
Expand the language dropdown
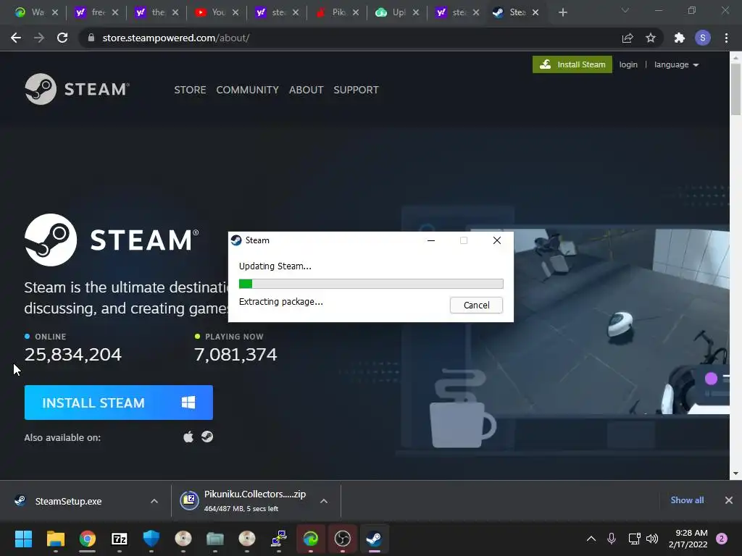click(x=676, y=64)
